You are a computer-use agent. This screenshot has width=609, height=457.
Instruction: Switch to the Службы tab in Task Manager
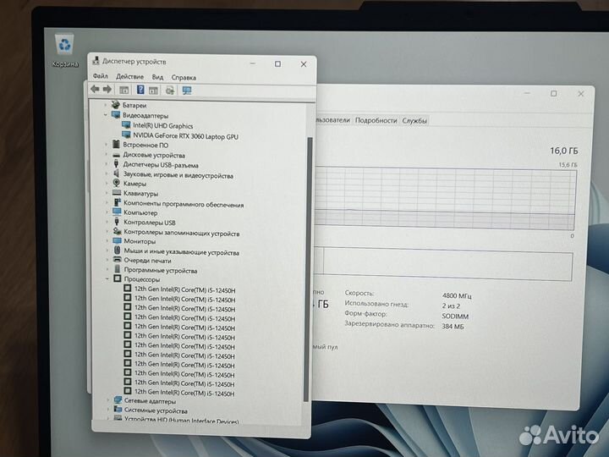(414, 121)
